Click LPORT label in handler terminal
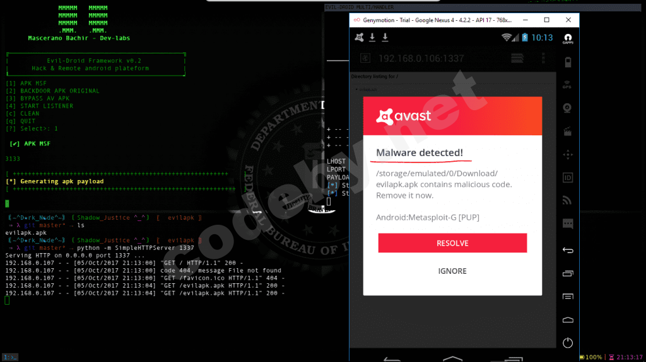The height and width of the screenshot is (362, 646). [336, 169]
